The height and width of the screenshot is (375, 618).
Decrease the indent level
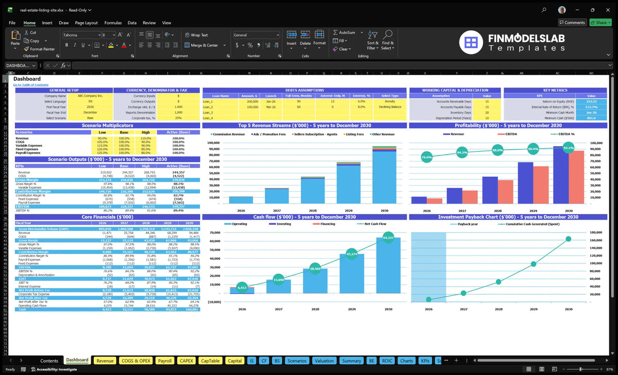tap(168, 45)
